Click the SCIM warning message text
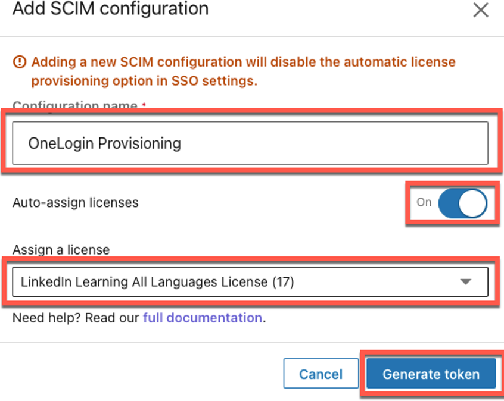504x401 pixels. [x=243, y=71]
